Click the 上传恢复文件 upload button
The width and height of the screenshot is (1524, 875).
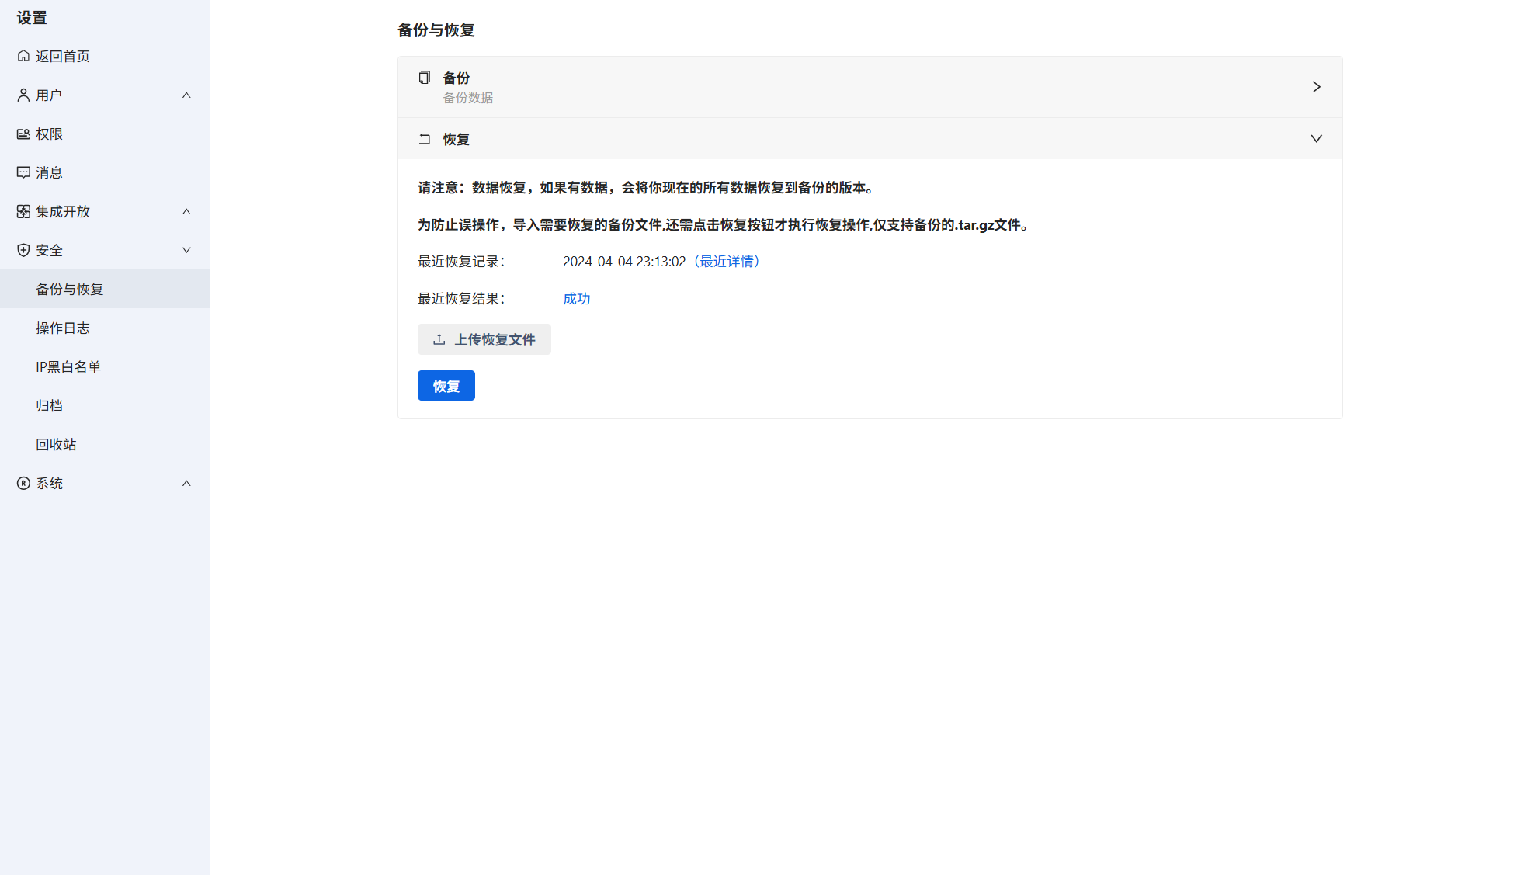[484, 339]
